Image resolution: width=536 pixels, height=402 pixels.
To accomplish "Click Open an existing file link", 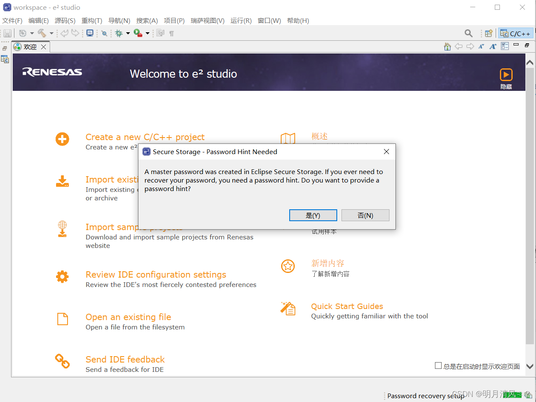I will 128,317.
